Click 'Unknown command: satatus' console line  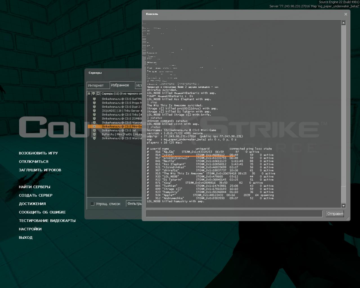coord(167,121)
